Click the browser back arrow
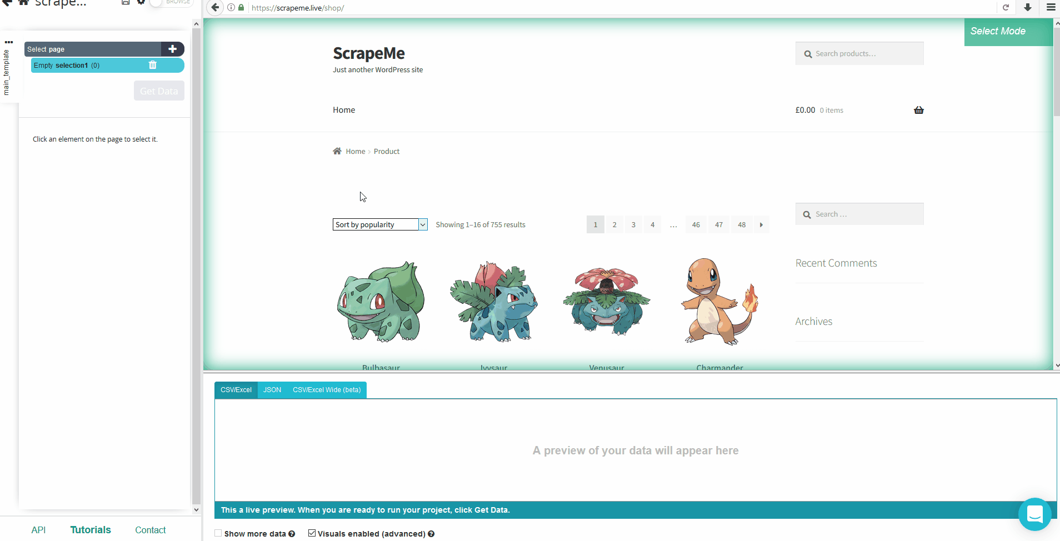Viewport: 1060px width, 541px height. click(214, 8)
